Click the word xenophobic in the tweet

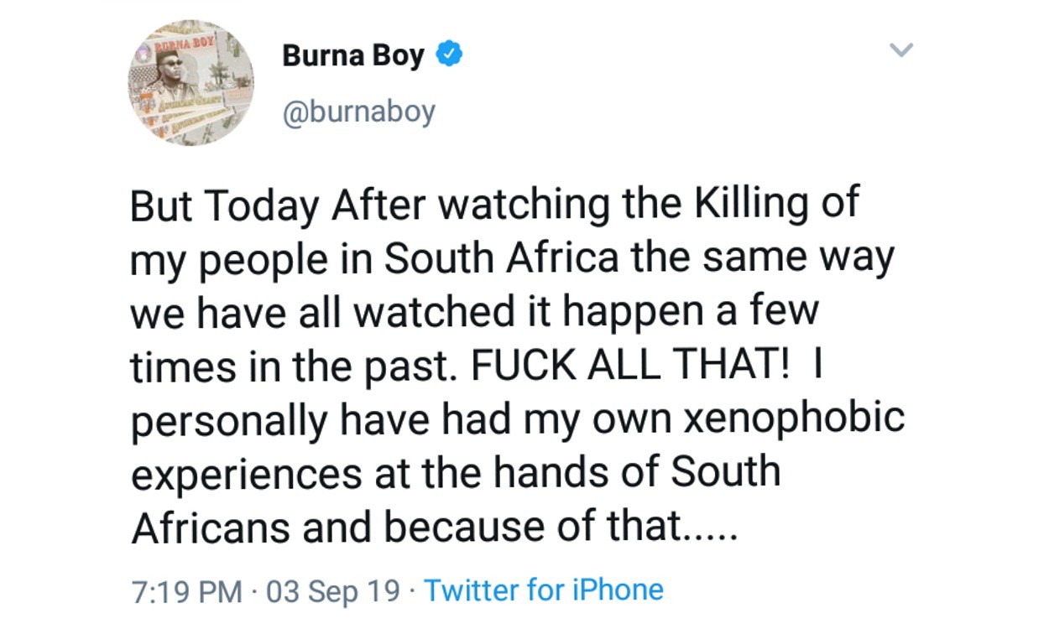[793, 418]
